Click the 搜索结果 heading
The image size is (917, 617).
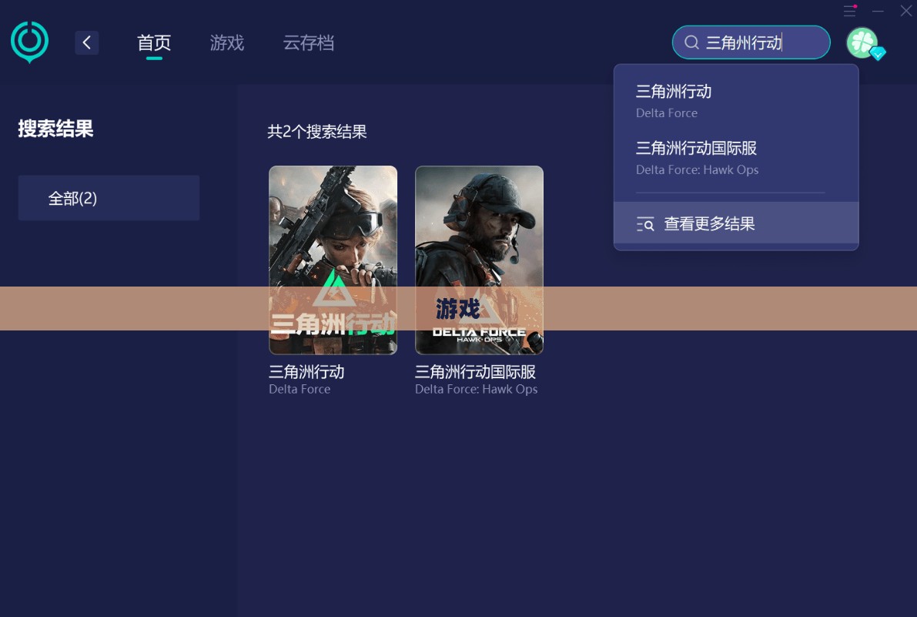[55, 129]
